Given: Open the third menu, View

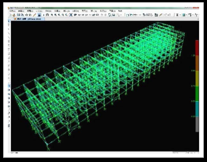Looking at the screenshot, I should [x=30, y=11].
